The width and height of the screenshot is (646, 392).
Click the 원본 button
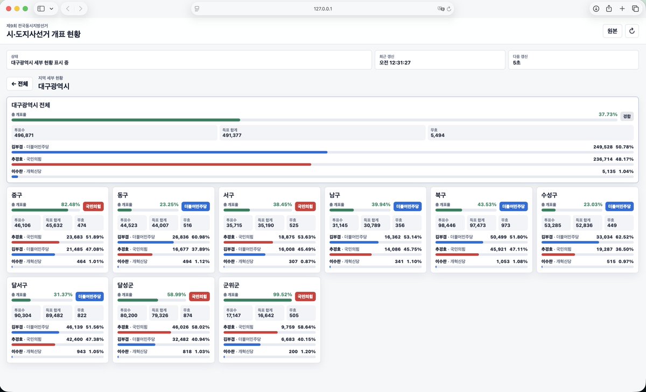click(612, 31)
